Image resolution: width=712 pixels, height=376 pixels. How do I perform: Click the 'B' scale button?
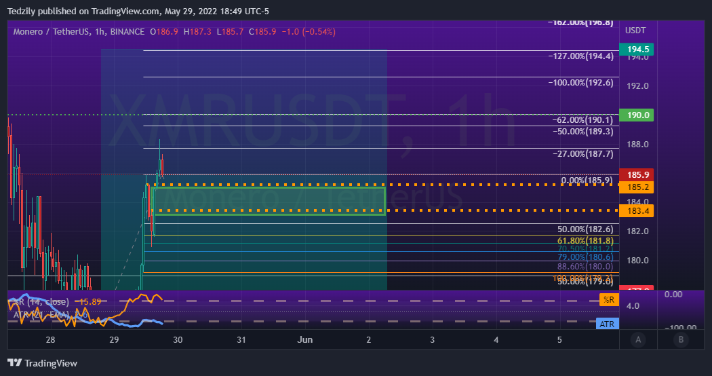(681, 339)
